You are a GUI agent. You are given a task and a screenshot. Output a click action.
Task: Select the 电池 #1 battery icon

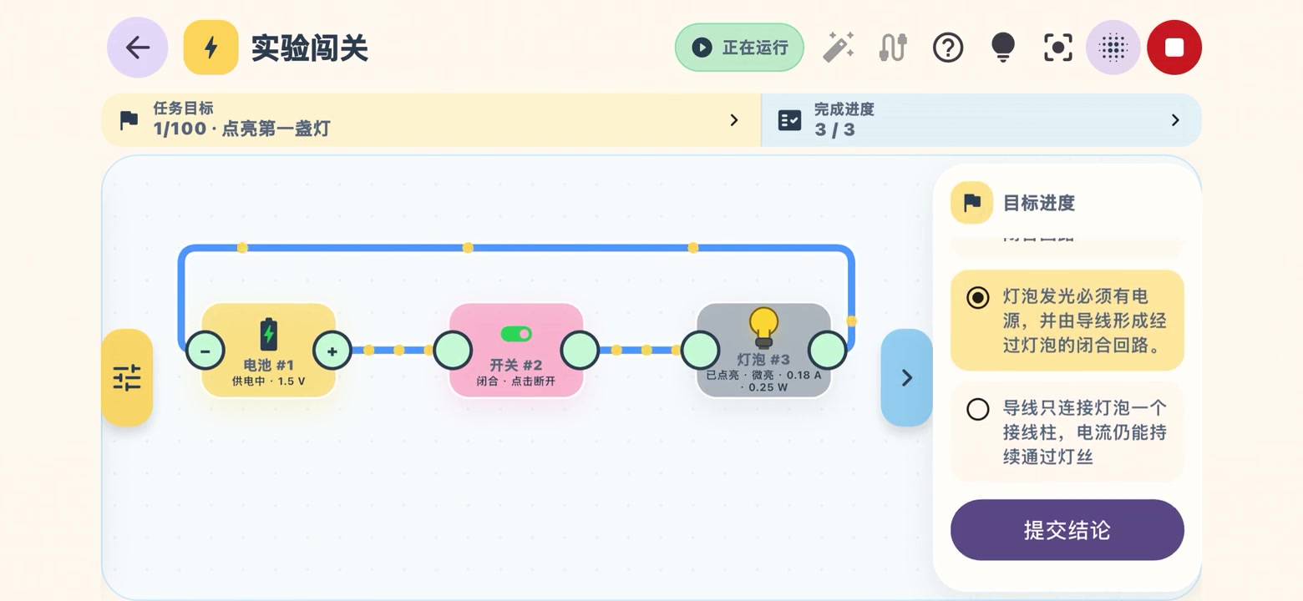[x=268, y=334]
